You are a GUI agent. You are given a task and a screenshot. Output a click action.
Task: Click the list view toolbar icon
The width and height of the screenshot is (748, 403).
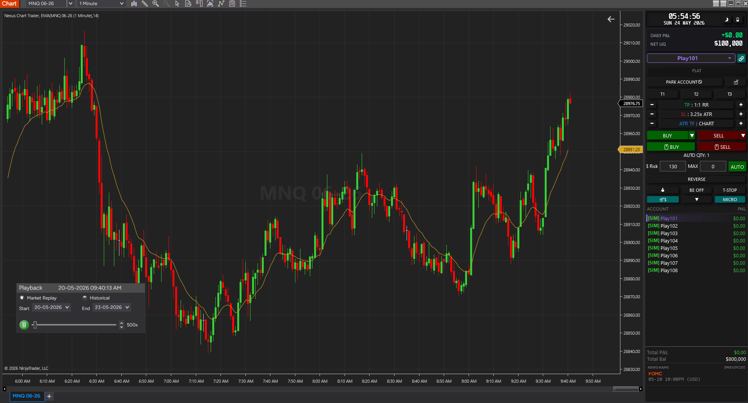coord(243,4)
